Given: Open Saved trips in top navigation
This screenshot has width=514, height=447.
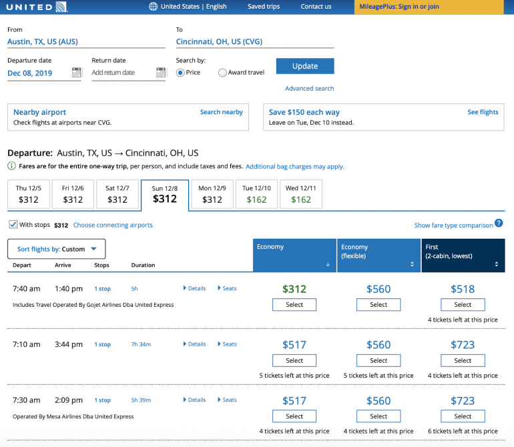Looking at the screenshot, I should 264,7.
